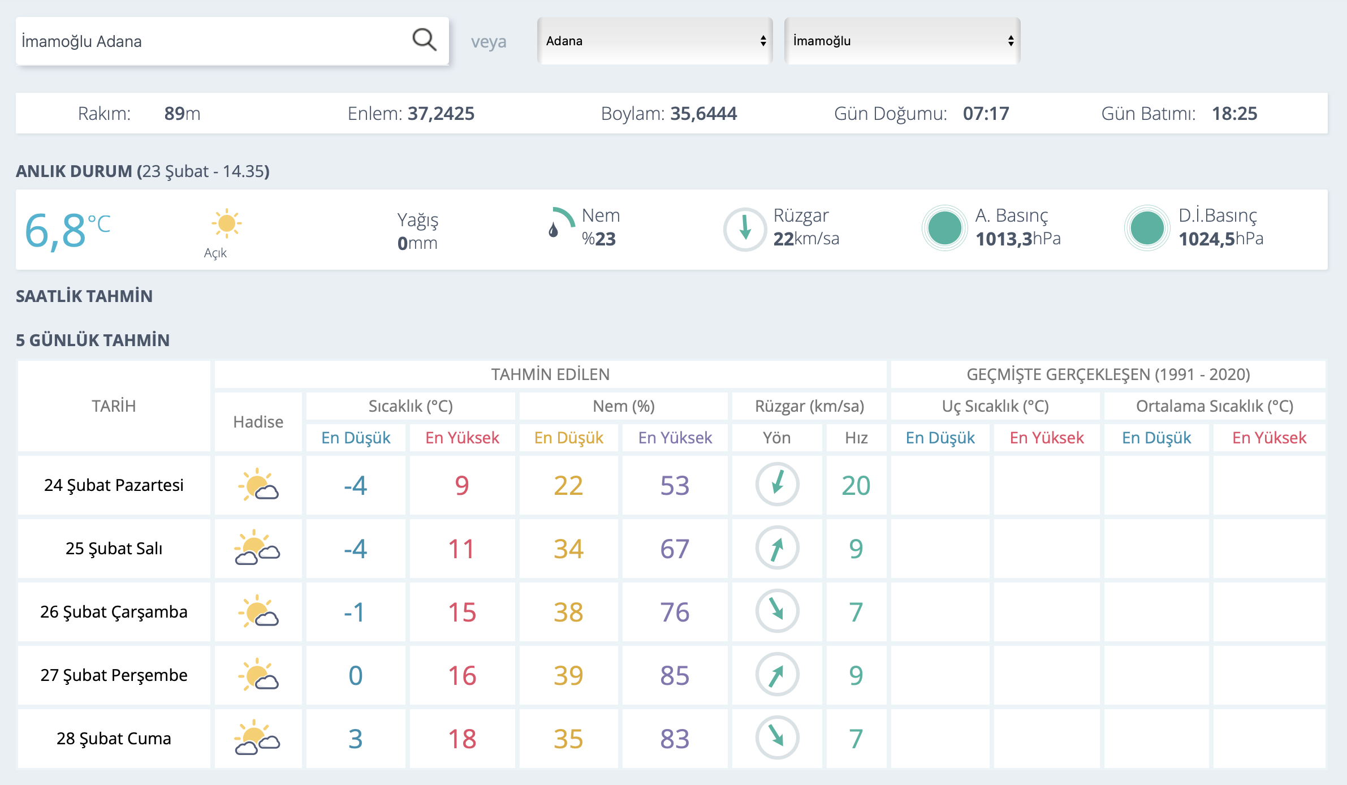Click the 24 Şubat partly cloudy icon
This screenshot has height=785, width=1347.
point(258,485)
